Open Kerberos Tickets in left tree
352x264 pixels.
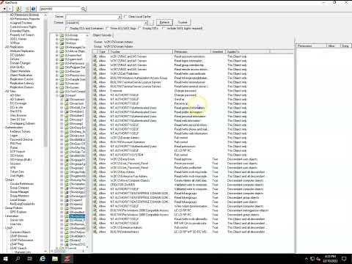[x=20, y=131]
